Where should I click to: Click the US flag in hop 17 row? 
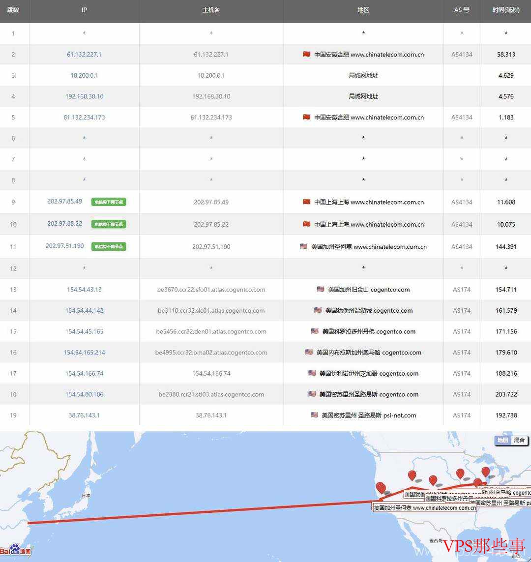(x=312, y=373)
